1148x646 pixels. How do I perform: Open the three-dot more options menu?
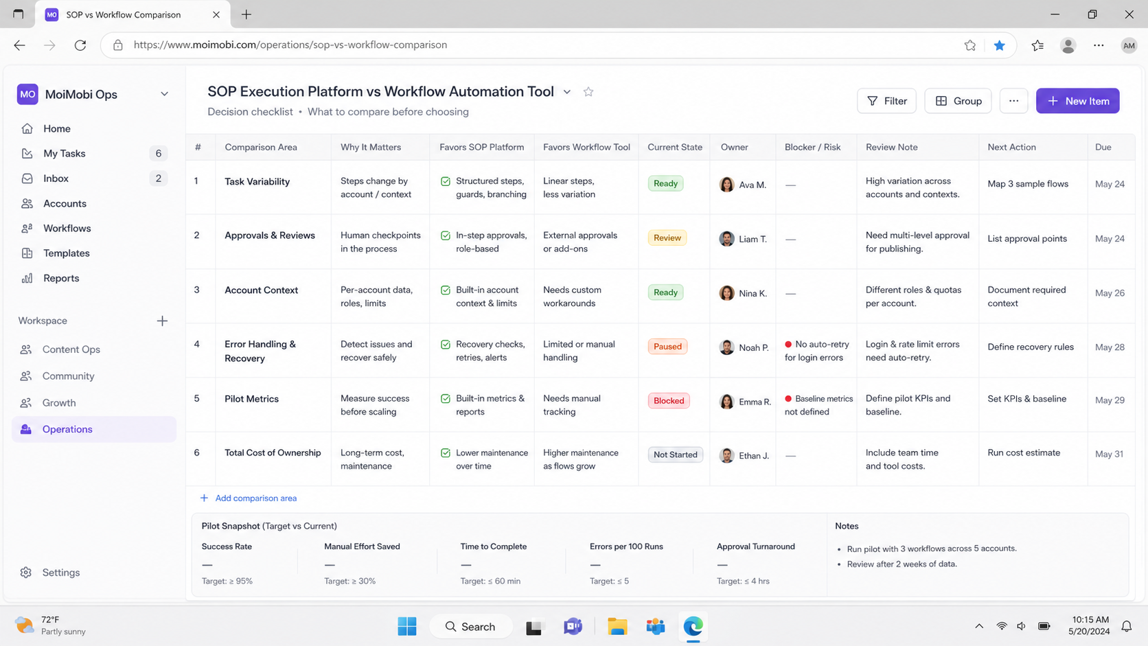[1013, 101]
